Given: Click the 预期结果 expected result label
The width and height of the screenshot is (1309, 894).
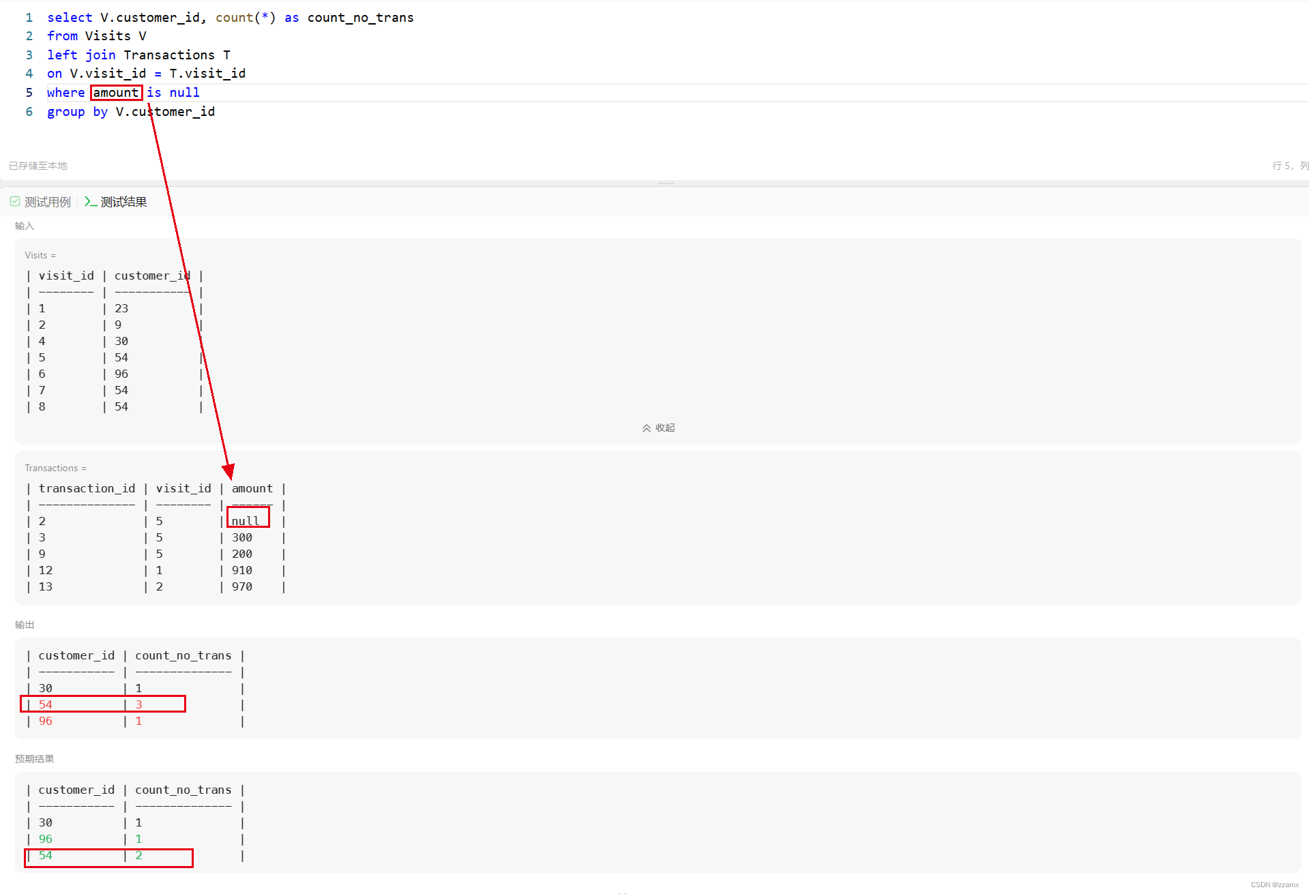Looking at the screenshot, I should pos(35,759).
